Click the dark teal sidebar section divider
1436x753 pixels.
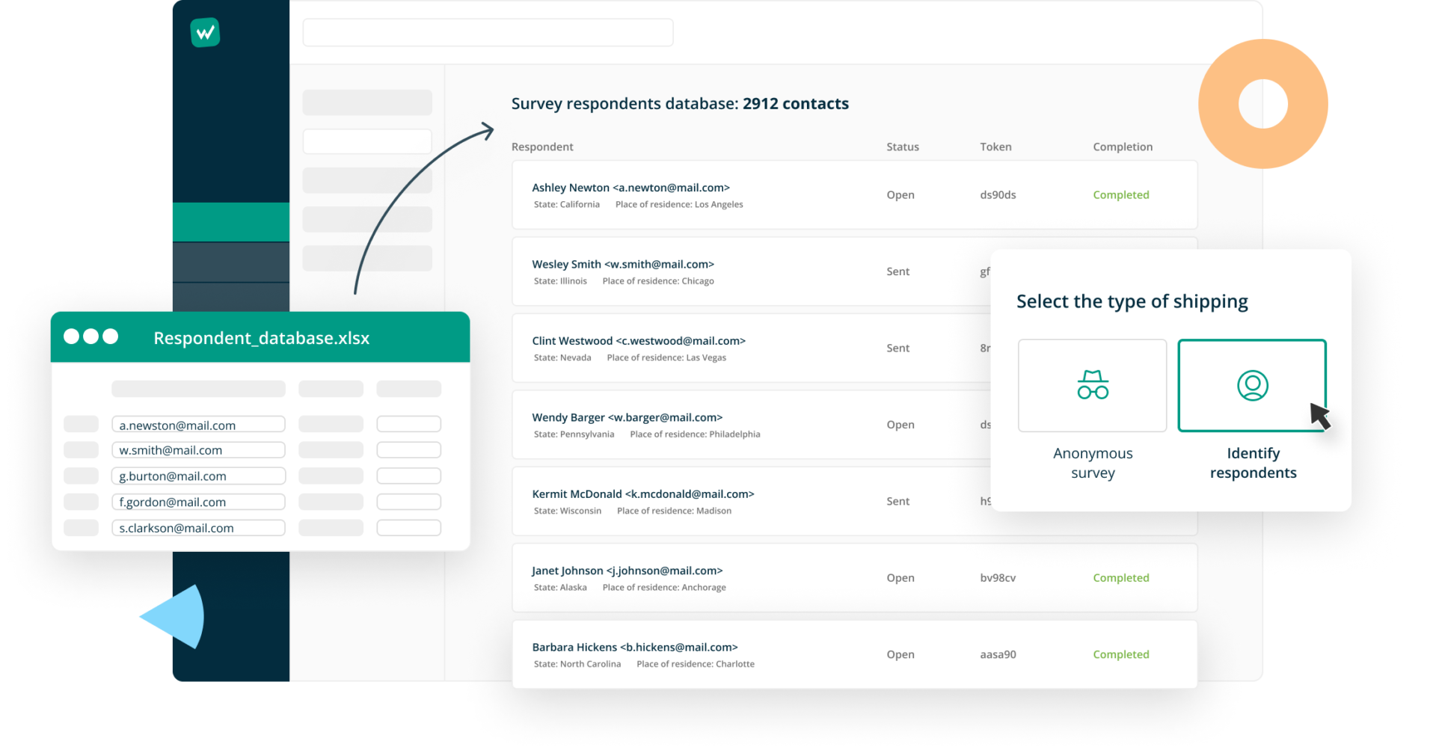(230, 262)
